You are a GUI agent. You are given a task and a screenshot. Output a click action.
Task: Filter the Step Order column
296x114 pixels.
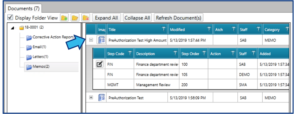point(204,54)
